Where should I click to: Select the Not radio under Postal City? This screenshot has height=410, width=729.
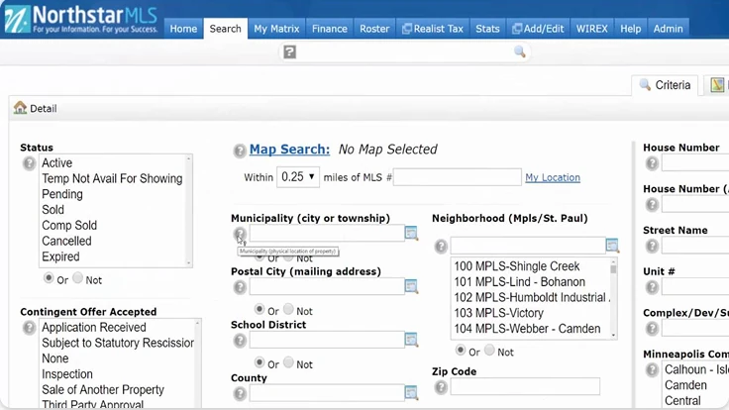[288, 309]
